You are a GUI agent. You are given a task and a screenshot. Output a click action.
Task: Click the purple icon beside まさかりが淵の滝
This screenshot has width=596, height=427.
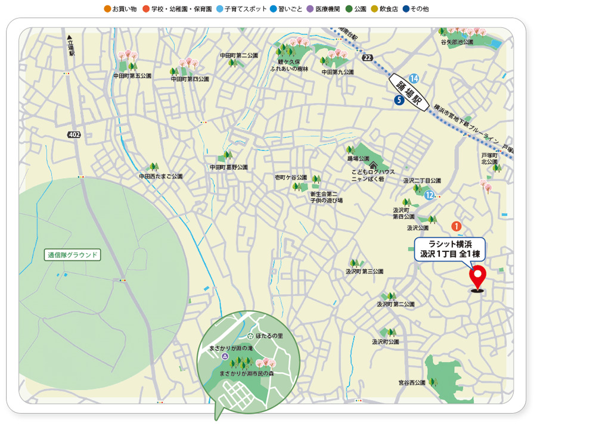coord(225,356)
